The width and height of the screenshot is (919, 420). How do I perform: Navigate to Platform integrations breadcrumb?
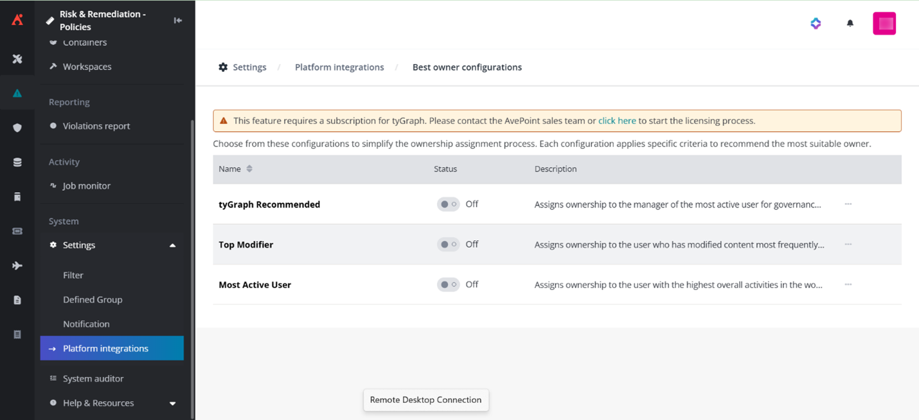pyautogui.click(x=339, y=67)
